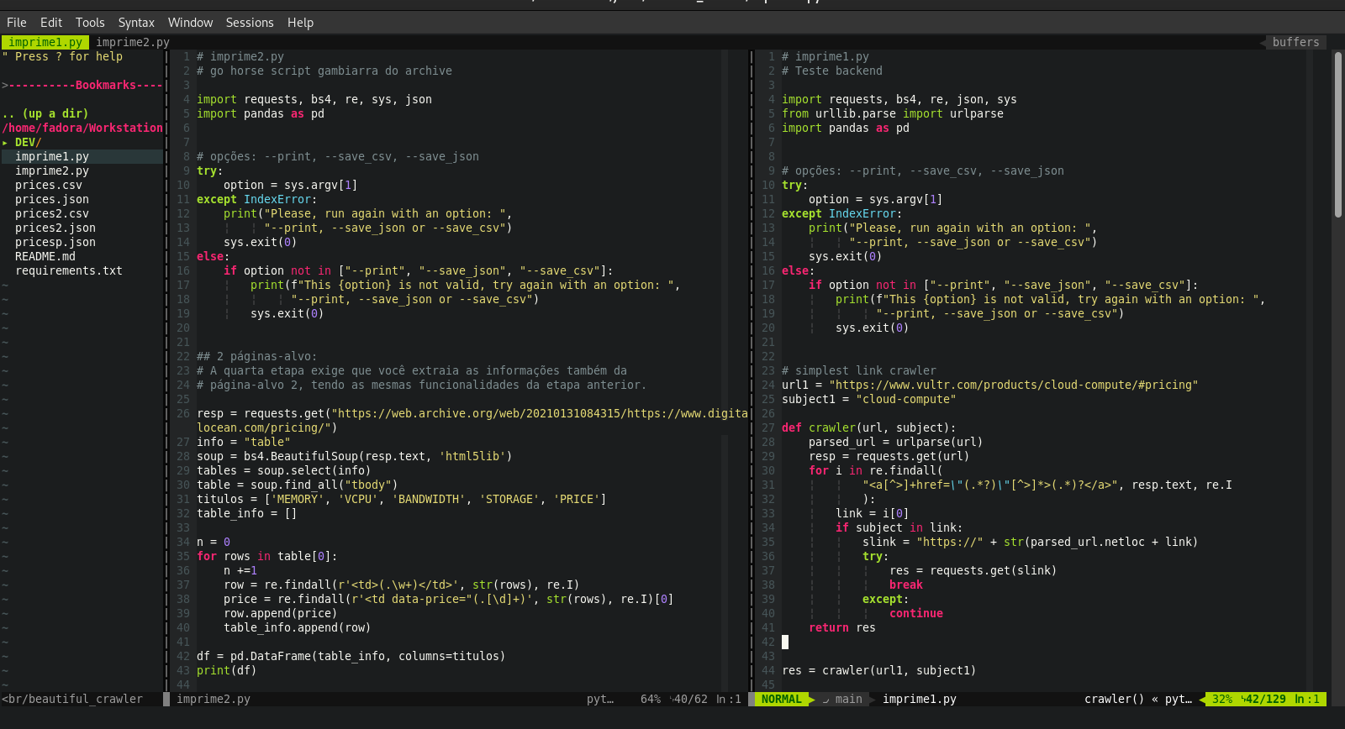Open the Help menu

(x=300, y=23)
